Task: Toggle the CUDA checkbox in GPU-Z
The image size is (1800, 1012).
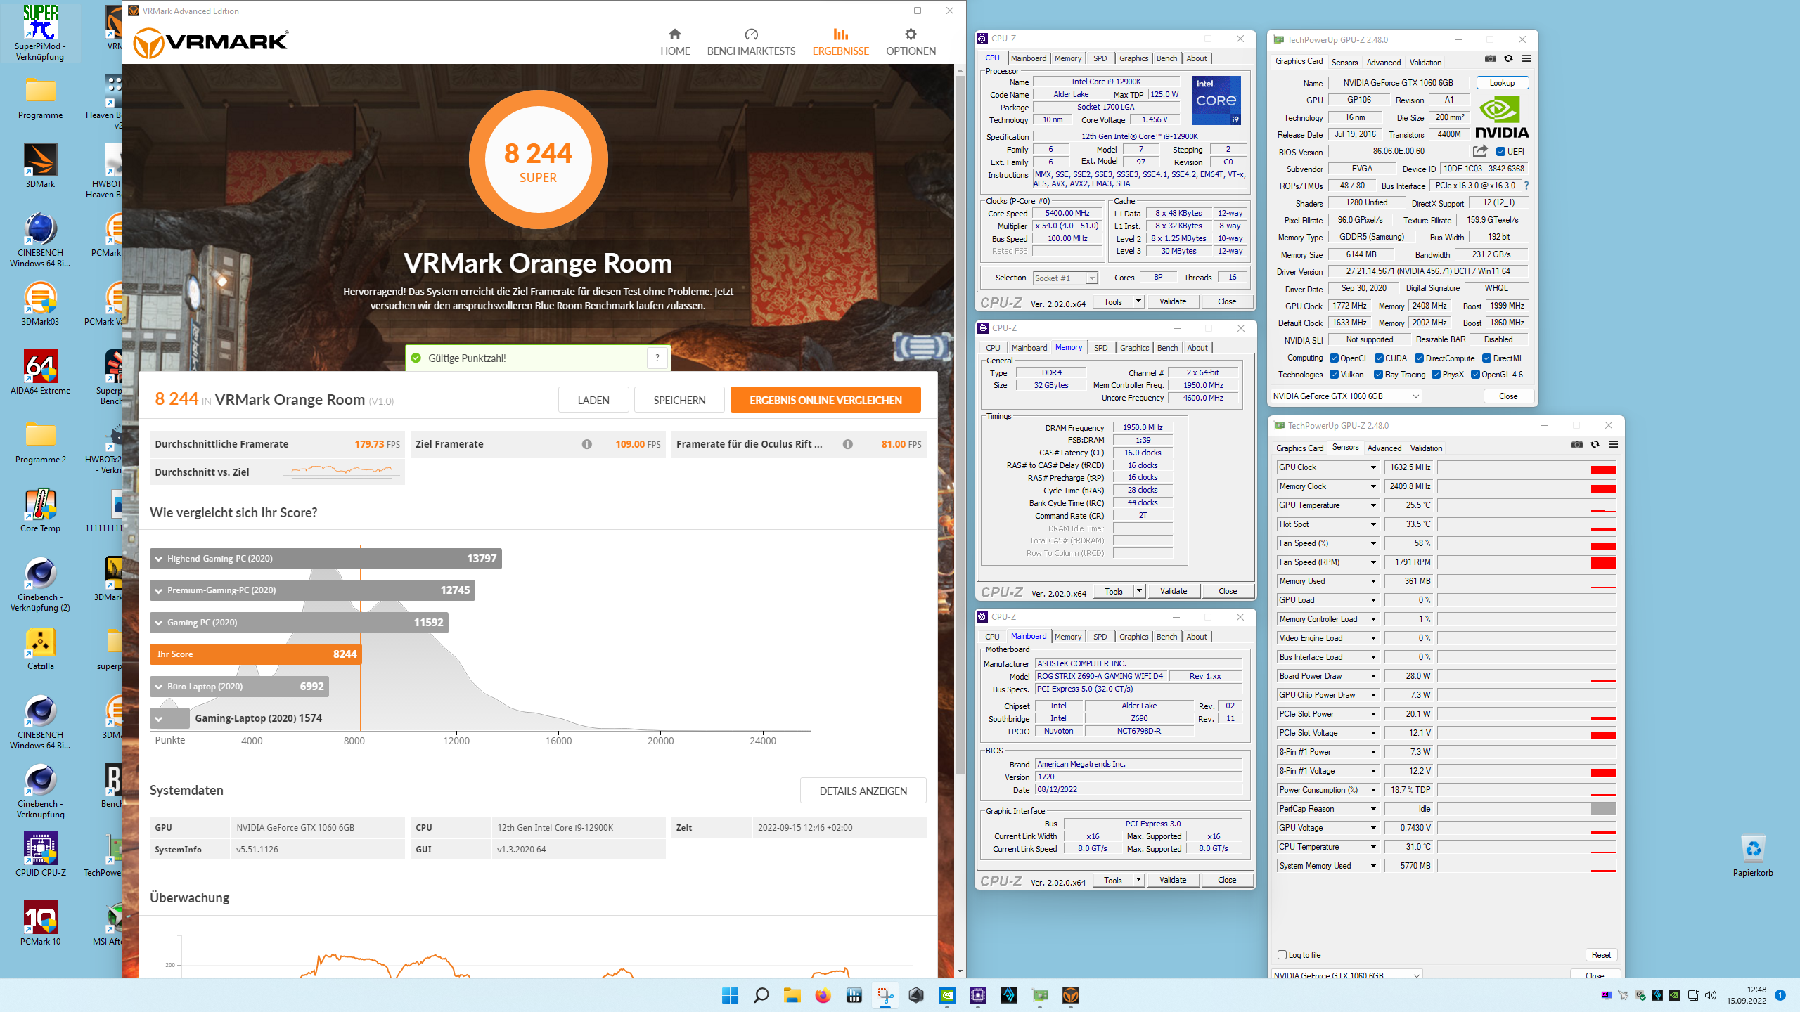Action: [1379, 358]
